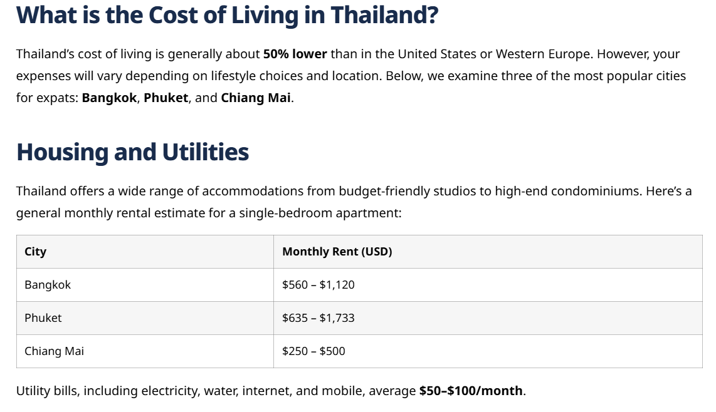Screen dimensions: 716x412
Task: Select the Chiang Mai cell in the table
Action: pos(54,351)
